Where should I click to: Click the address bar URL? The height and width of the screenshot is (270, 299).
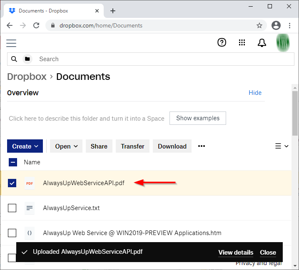pyautogui.click(x=101, y=25)
